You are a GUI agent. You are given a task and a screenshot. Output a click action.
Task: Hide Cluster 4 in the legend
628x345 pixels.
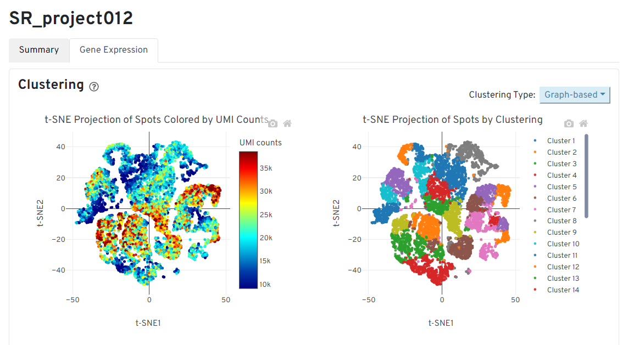coord(560,176)
